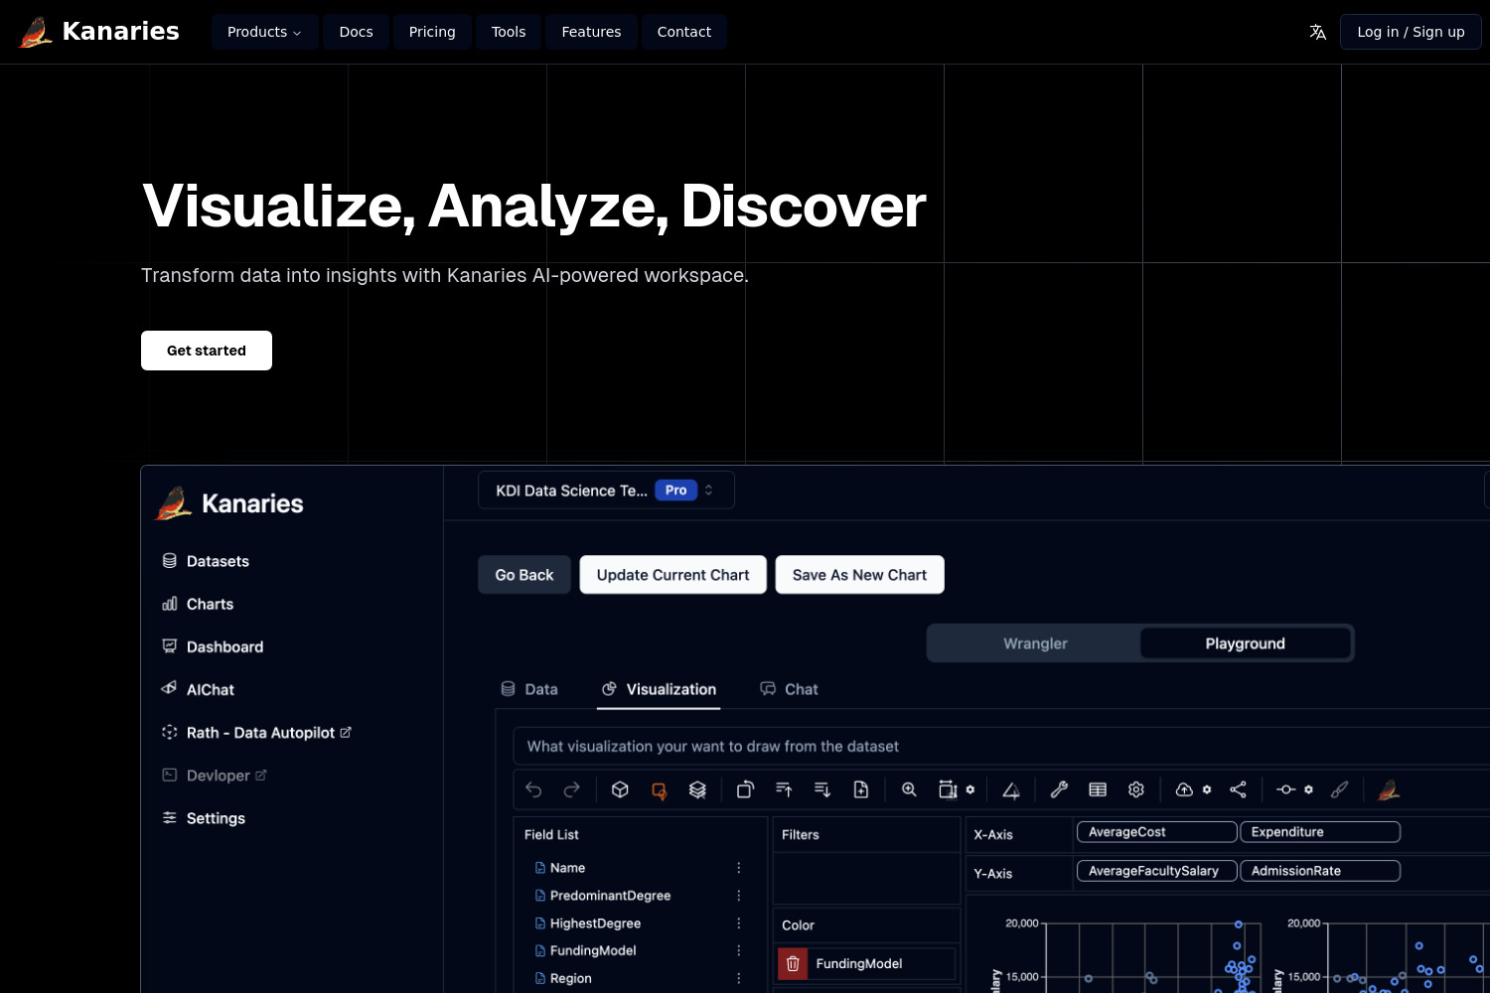This screenshot has height=993, width=1490.
Task: Click the language translate icon in header
Action: coord(1318,32)
